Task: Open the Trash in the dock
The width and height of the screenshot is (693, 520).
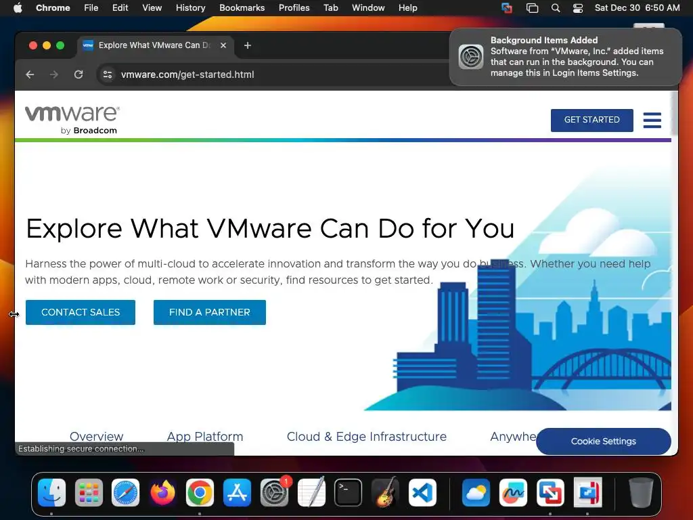Action: click(x=641, y=492)
